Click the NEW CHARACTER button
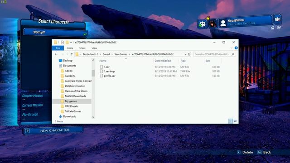The height and width of the screenshot is (163, 290). pos(53,130)
